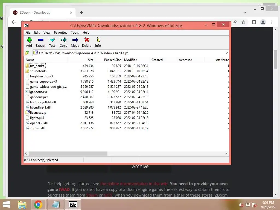The width and height of the screenshot is (280, 210).
Task: Select the Copy toolbar icon
Action: [x=63, y=42]
